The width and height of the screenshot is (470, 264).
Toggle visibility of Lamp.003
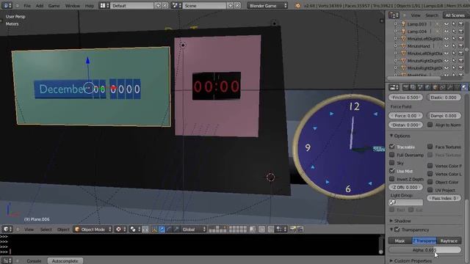446,23
